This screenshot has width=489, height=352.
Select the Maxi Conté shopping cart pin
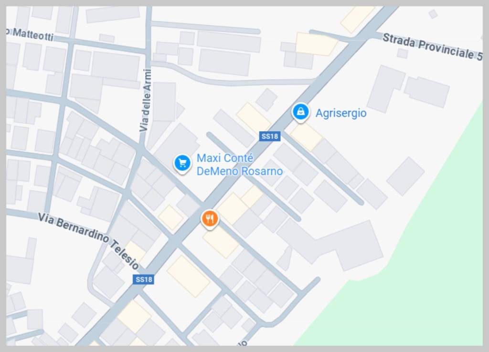pyautogui.click(x=182, y=163)
